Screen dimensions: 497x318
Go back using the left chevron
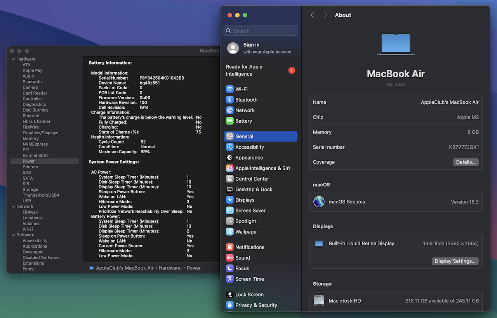tap(312, 15)
